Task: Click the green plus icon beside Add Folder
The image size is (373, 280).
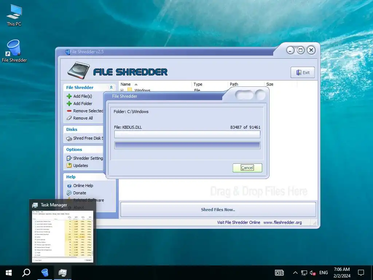Action: pyautogui.click(x=69, y=104)
